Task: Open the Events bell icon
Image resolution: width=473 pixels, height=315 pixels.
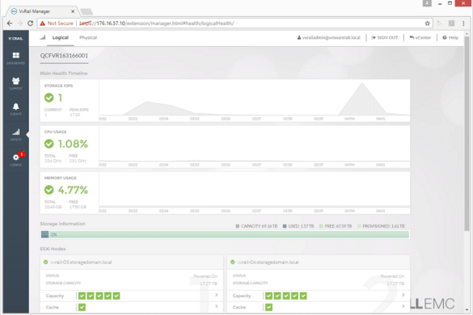Action: [16, 107]
